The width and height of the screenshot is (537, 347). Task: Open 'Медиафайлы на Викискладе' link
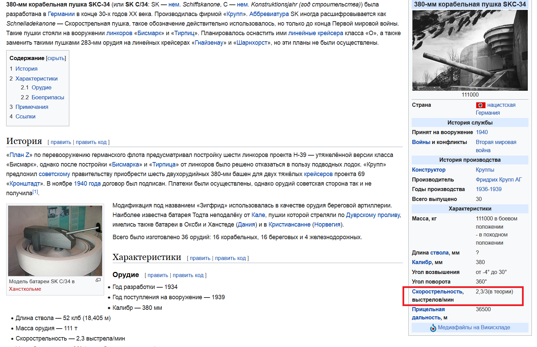[474, 327]
